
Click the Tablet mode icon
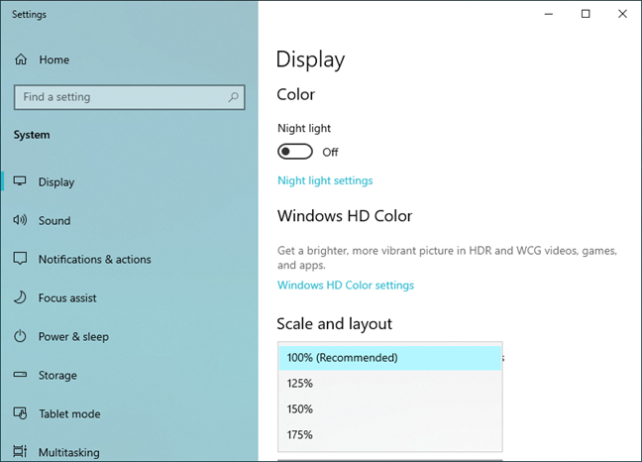point(20,413)
